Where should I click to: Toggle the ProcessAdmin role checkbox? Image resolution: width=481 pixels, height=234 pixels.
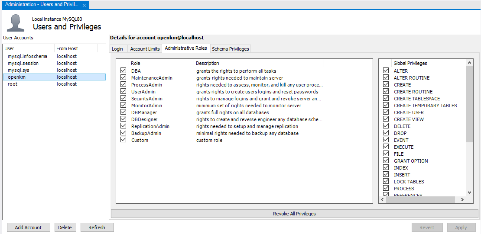(x=123, y=84)
